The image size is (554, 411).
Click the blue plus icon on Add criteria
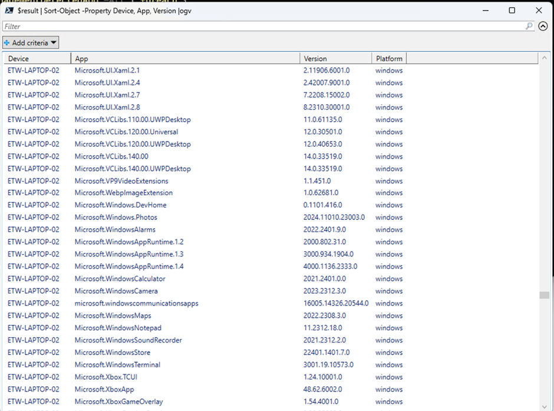tap(6, 43)
